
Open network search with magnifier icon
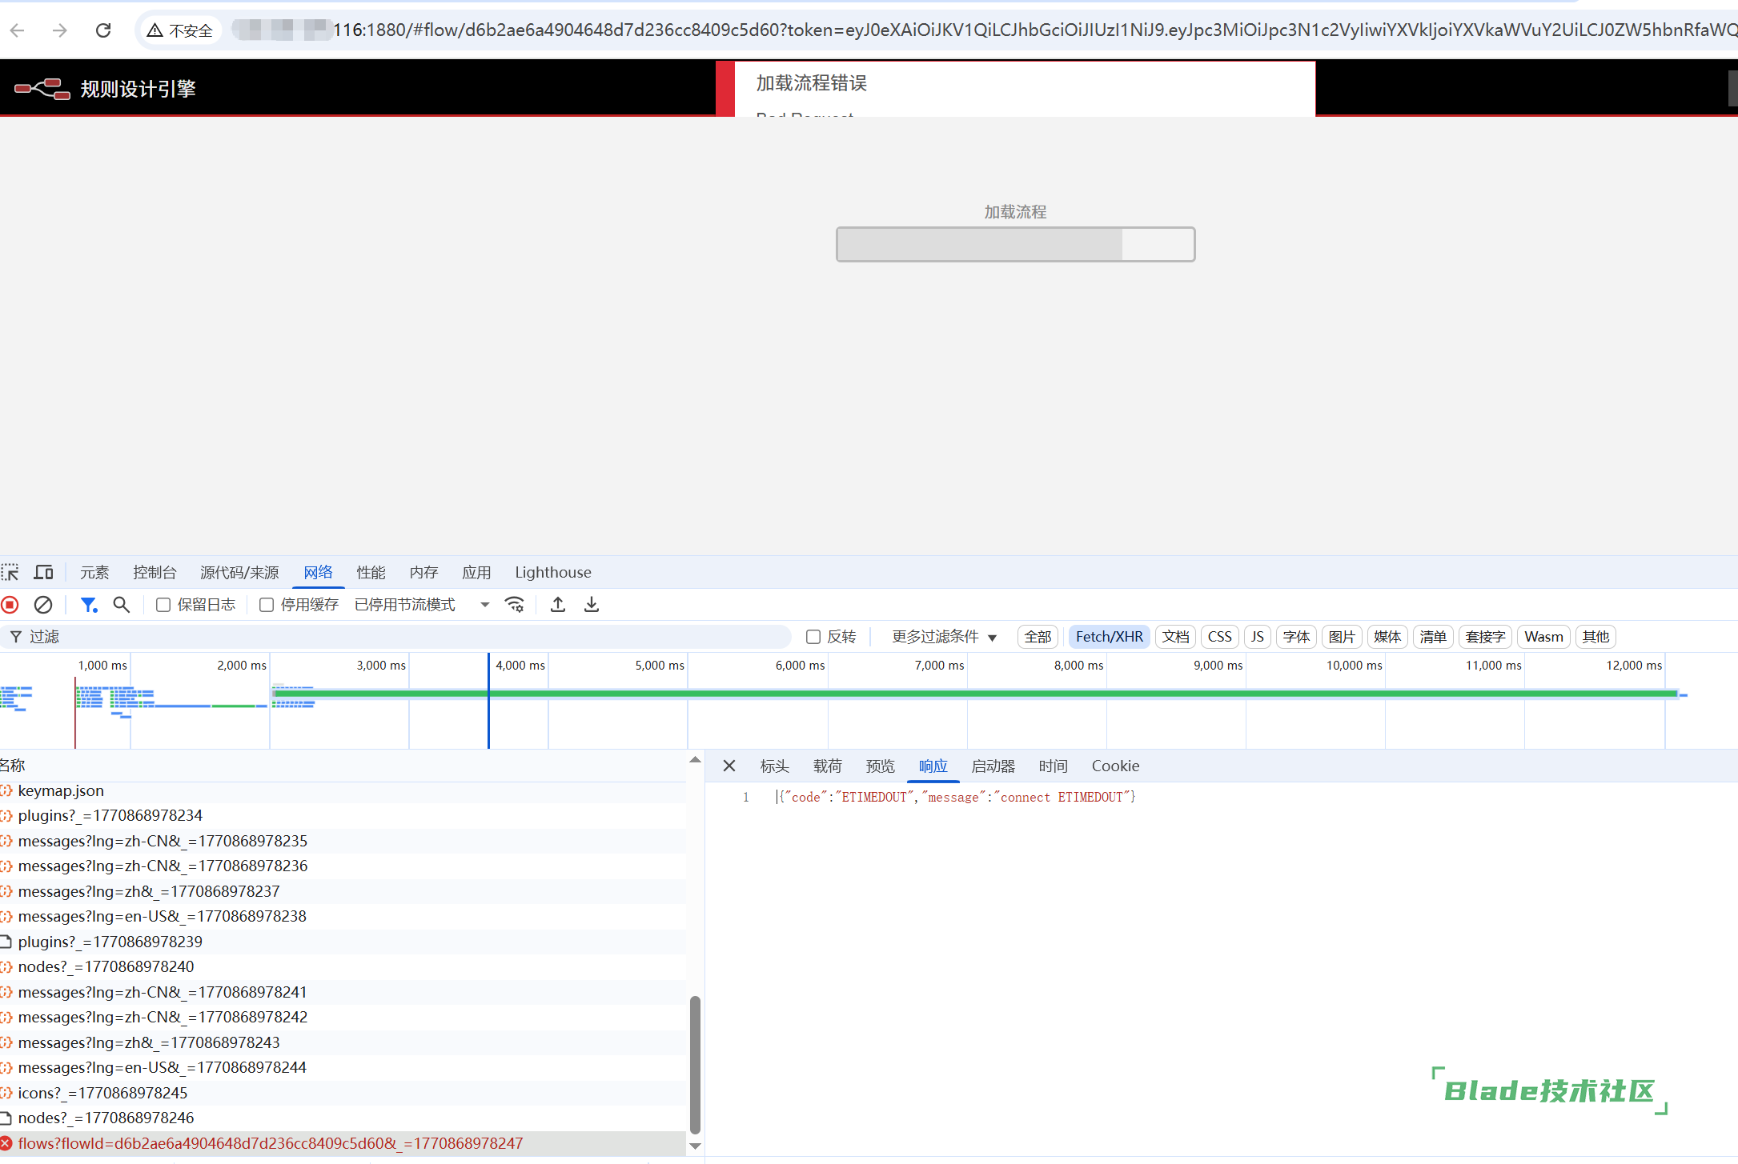coord(121,605)
